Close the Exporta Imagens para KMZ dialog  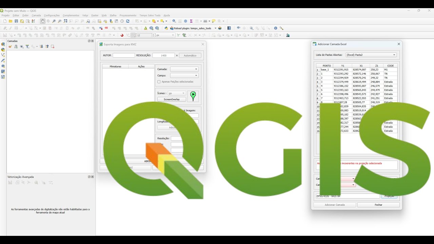point(203,44)
